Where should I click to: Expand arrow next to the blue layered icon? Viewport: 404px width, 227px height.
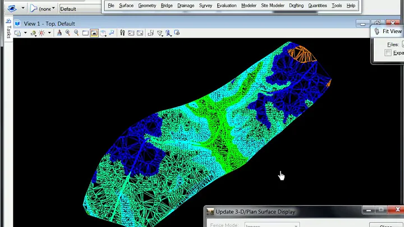22,8
